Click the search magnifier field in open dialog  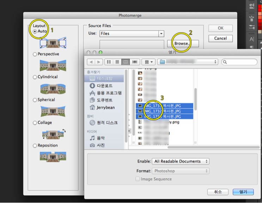(239, 62)
